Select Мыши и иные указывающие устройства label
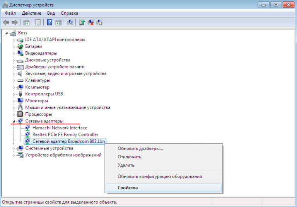 [x=68, y=107]
